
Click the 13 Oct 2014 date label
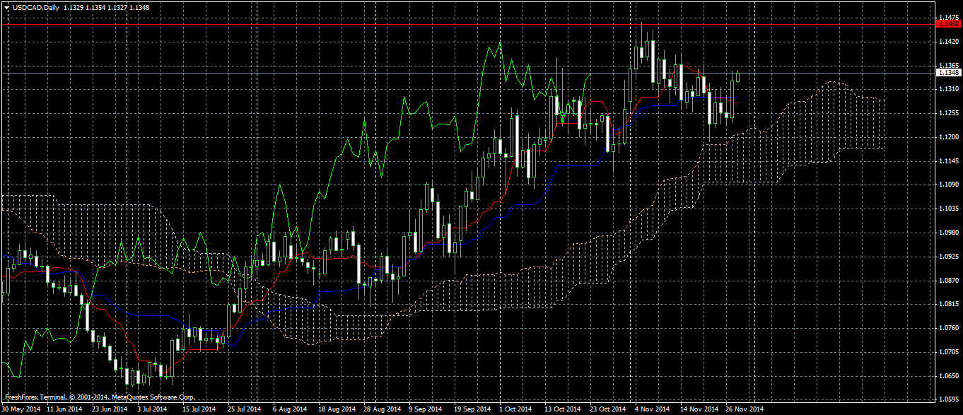point(562,409)
